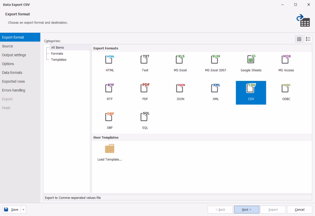The width and height of the screenshot is (315, 216).
Task: Click the highlighted CSV format tile
Action: tap(251, 93)
